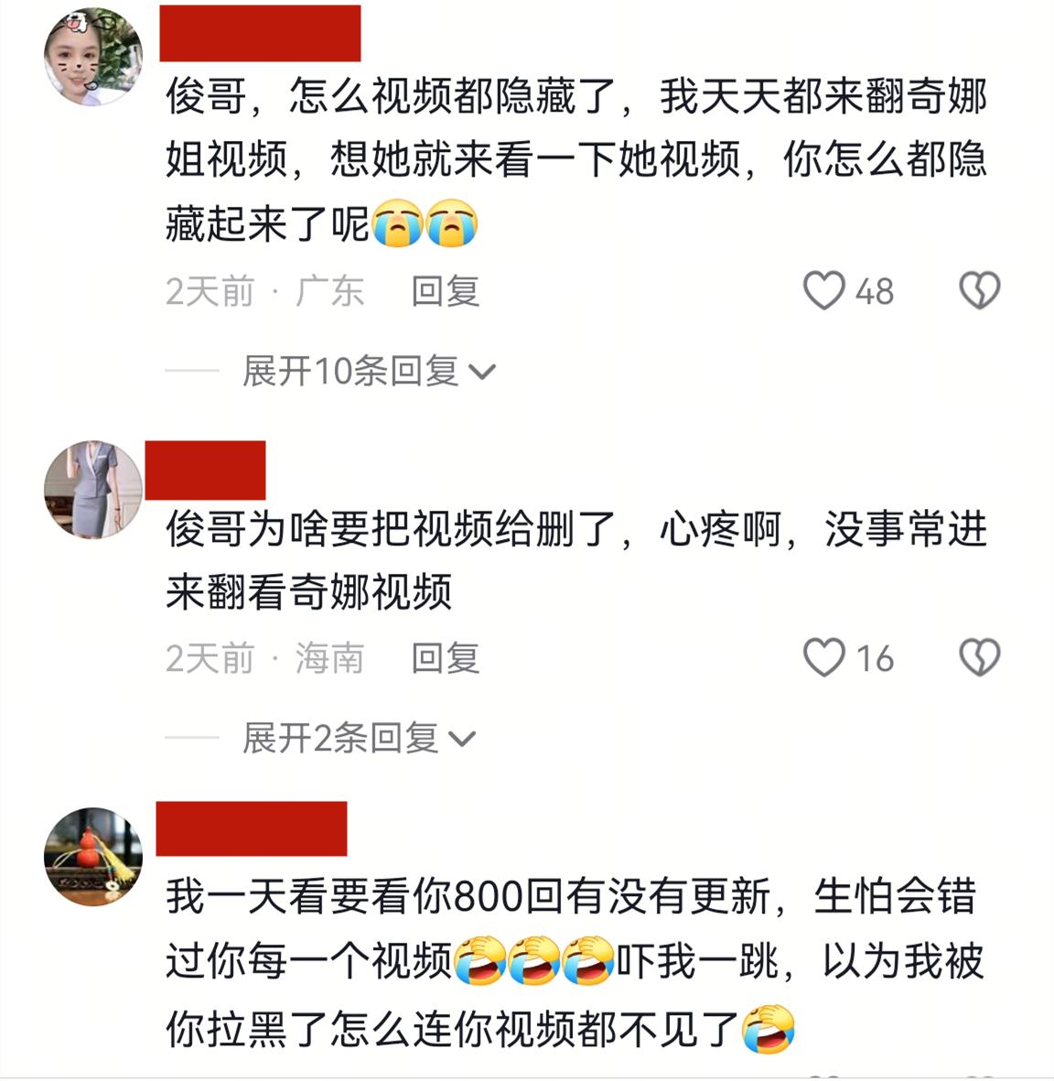This screenshot has height=1081, width=1054.
Task: Dislike the Hainan comment with broken heart
Action: tap(980, 657)
